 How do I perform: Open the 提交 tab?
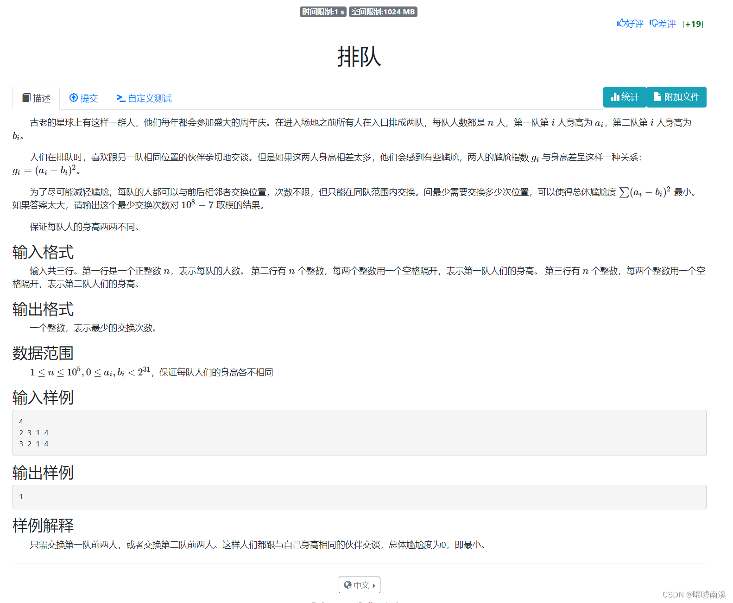pos(83,98)
